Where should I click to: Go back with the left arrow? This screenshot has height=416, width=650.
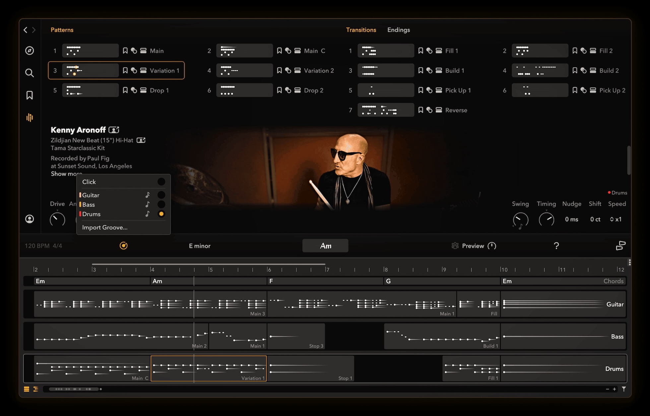[x=26, y=30]
